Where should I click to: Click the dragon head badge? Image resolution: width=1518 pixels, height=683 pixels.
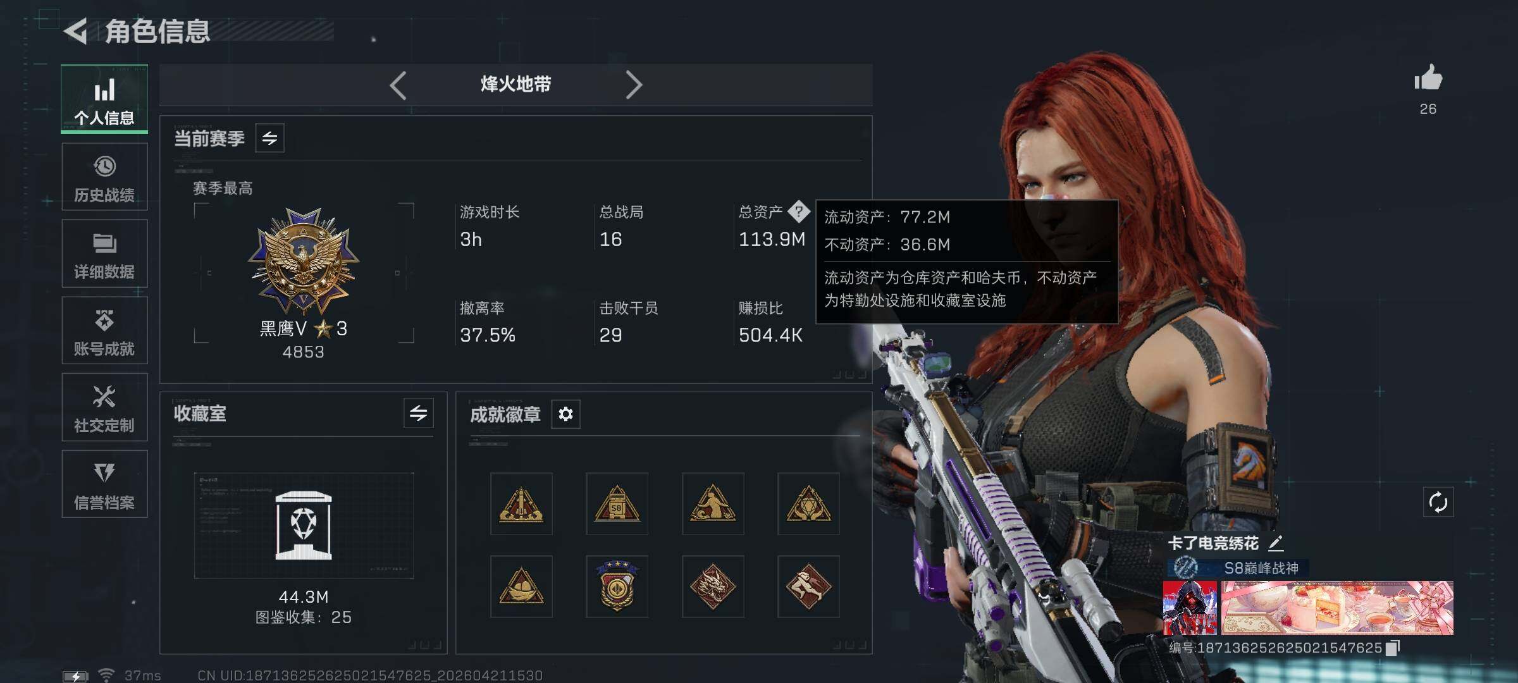click(713, 586)
